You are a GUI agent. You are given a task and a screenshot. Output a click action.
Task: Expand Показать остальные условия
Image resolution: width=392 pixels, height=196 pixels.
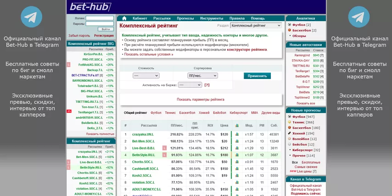pyautogui.click(x=149, y=54)
